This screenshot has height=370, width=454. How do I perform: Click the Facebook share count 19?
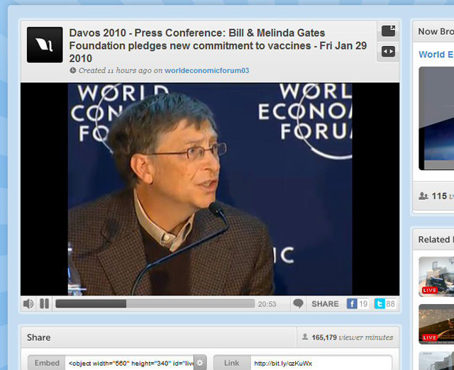[x=363, y=304]
